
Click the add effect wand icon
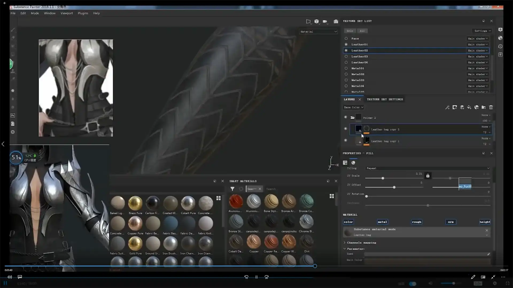[x=447, y=107]
